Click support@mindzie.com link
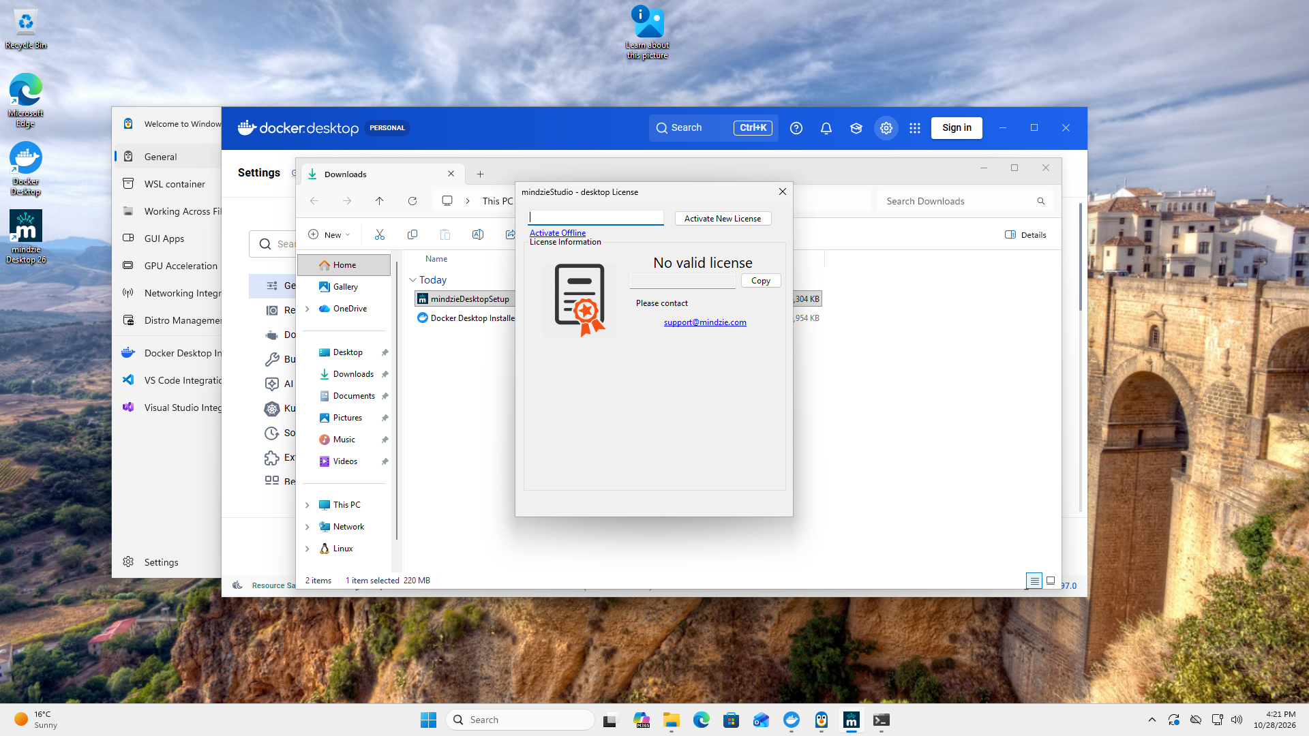The width and height of the screenshot is (1309, 736). pos(705,322)
